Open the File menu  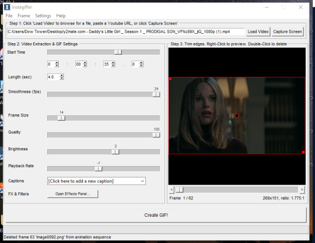pyautogui.click(x=9, y=16)
